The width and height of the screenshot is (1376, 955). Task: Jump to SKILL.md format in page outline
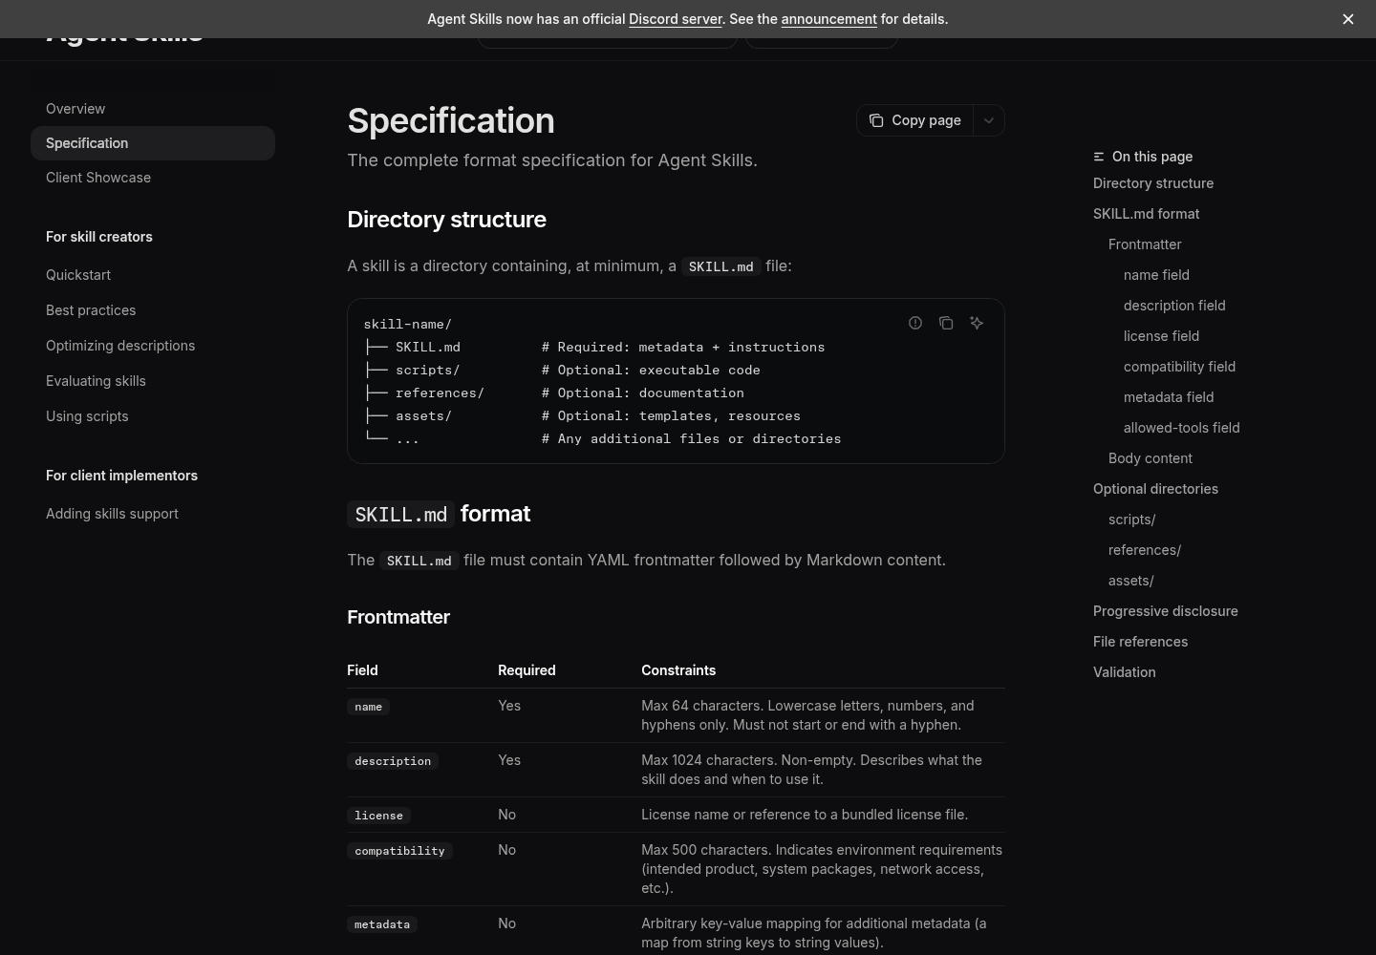1146,214
